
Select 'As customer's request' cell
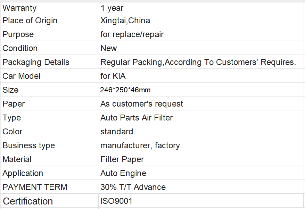[x=202, y=103]
